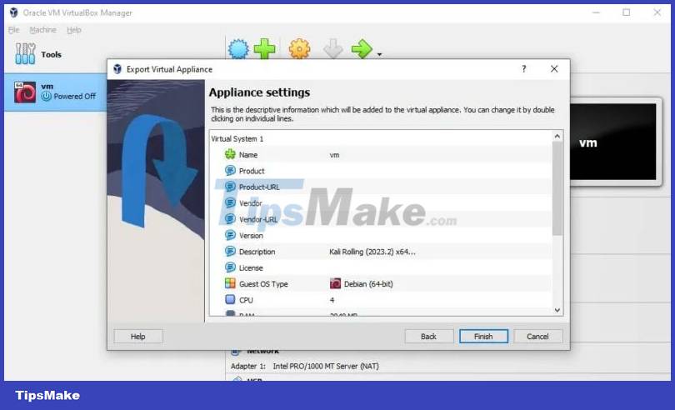Click the Powered Off status icon
Viewport: 675px width, 410px height.
46,97
